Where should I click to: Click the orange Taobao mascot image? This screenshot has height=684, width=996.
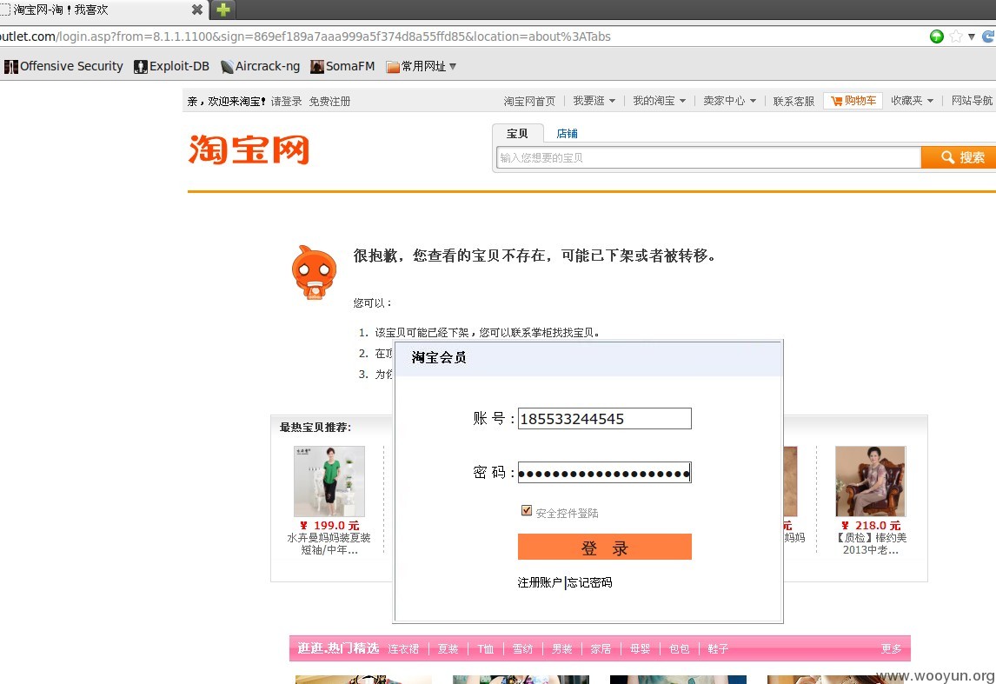pos(314,272)
